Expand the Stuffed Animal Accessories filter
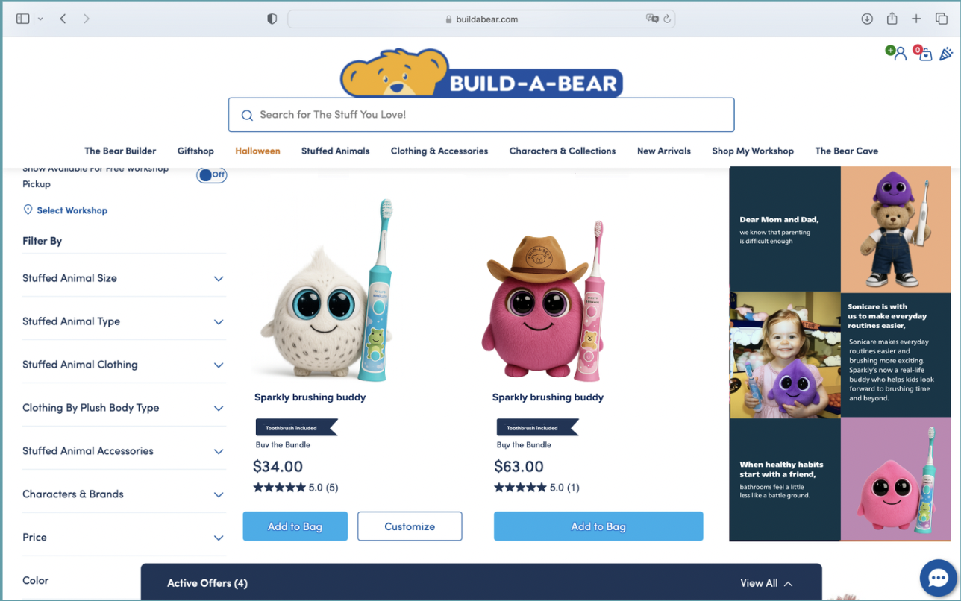Screen dimensions: 961x601 [124, 451]
